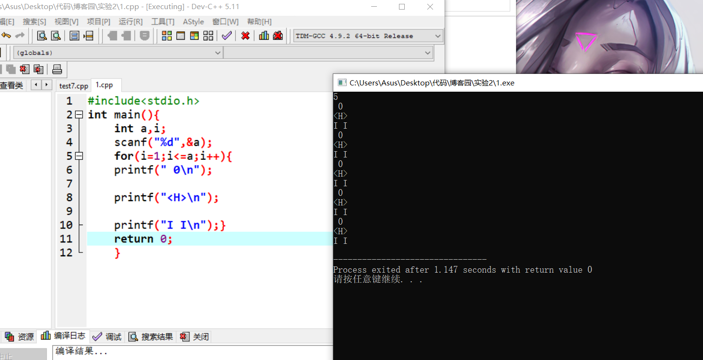703x360 pixels.
Task: Click line number 7 in the gutter
Action: coord(69,183)
